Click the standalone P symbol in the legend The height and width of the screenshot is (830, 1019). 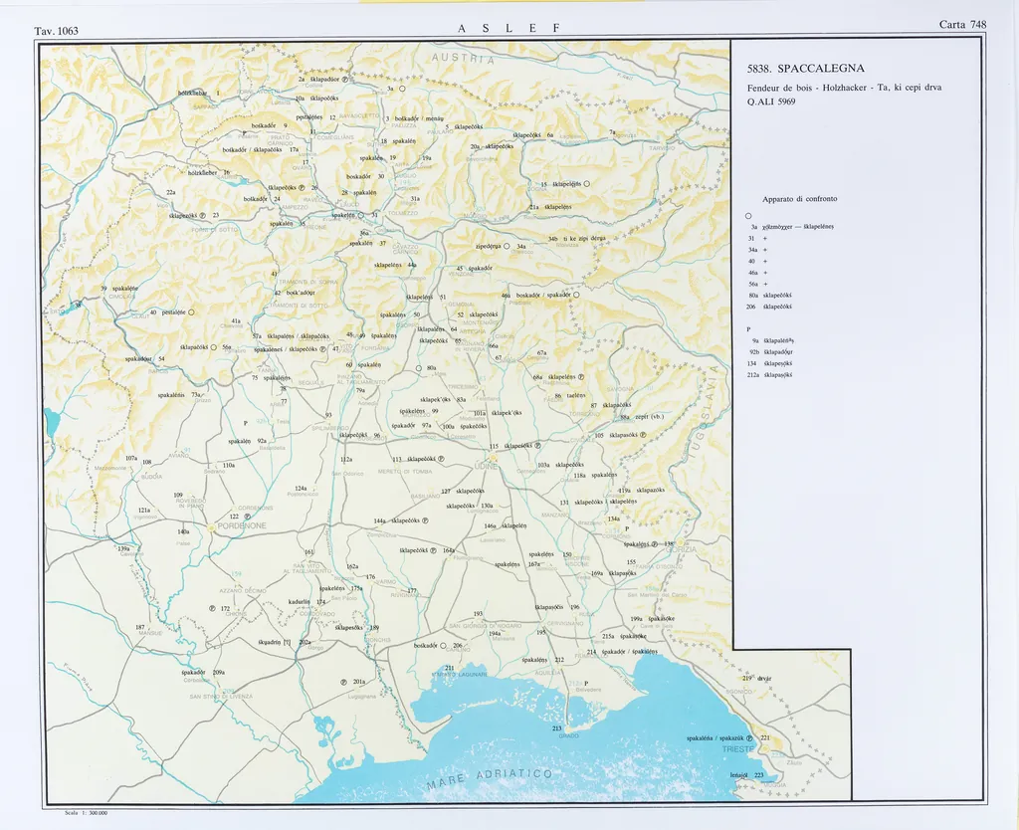[747, 328]
